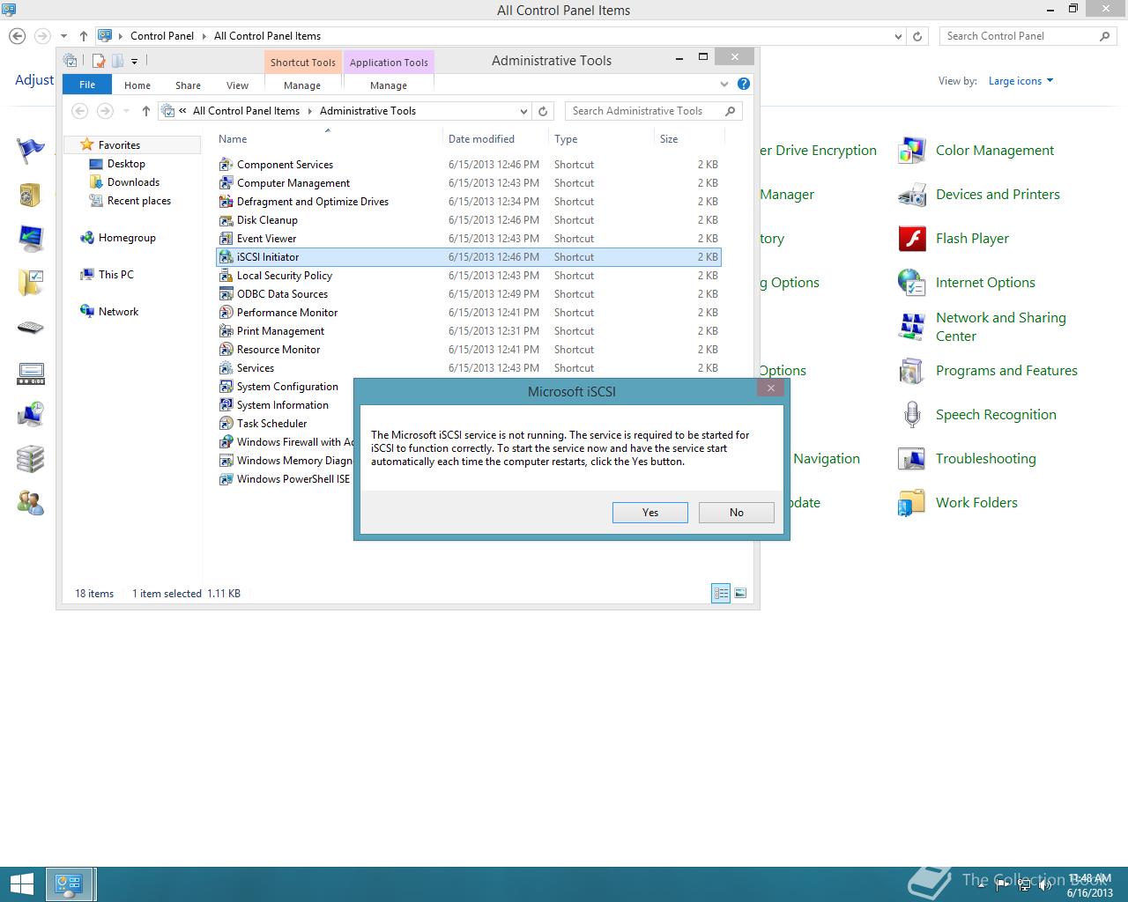Open Programs and Features icon

pos(911,371)
